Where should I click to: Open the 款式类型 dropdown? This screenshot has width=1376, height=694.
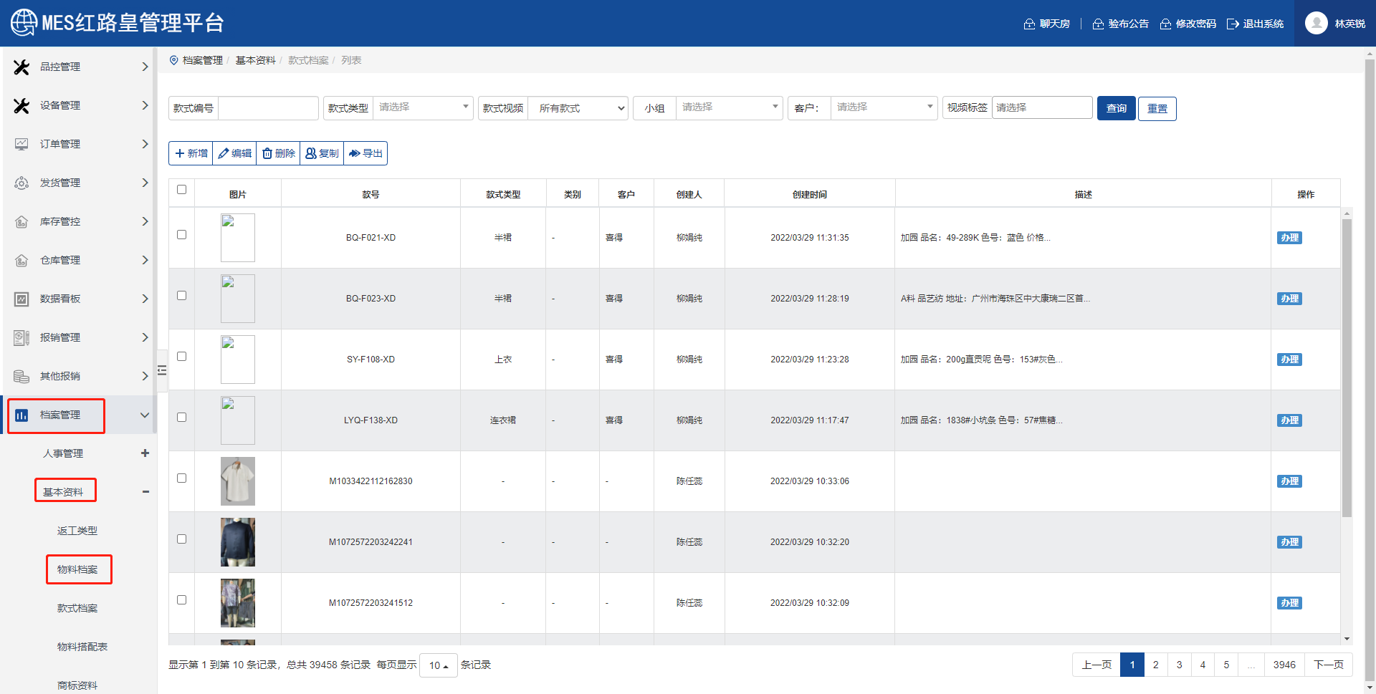[x=423, y=107]
